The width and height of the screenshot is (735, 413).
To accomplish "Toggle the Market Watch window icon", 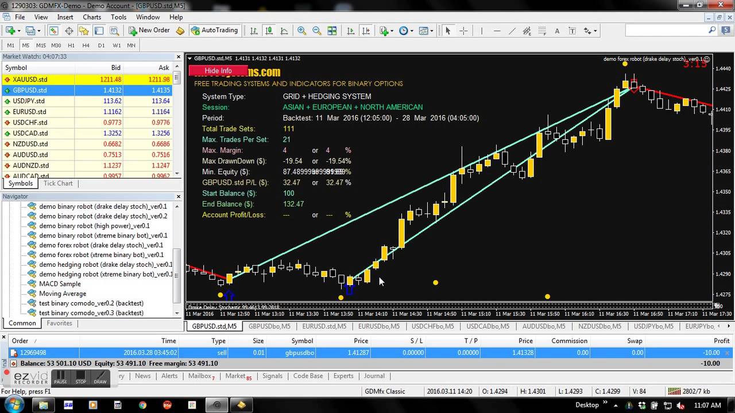I will [x=53, y=30].
